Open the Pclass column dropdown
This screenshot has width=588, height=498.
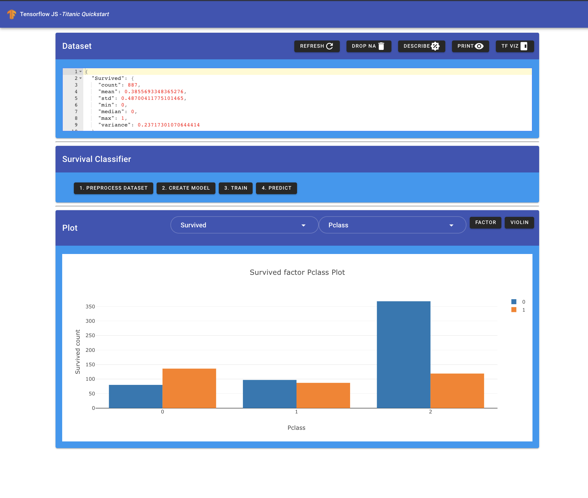392,225
